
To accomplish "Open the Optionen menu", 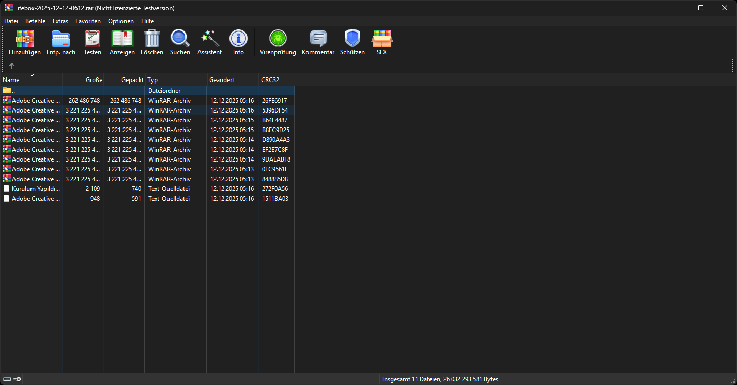I will point(121,21).
